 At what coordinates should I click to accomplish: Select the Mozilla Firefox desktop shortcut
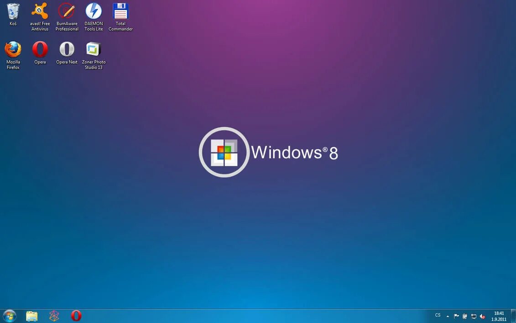[x=13, y=55]
